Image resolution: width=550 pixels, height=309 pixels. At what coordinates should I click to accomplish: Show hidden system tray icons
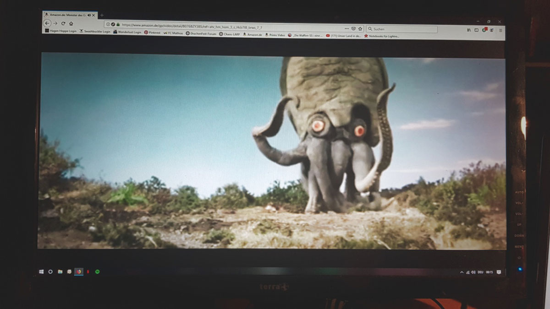462,272
